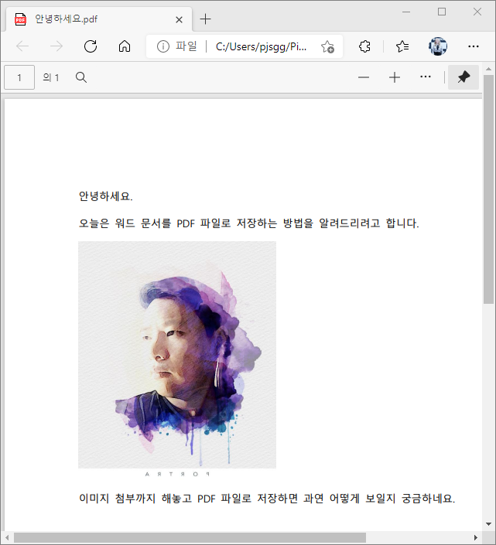Click the scroll right arrow
Viewport: 496px width, 545px height.
coord(475,537)
